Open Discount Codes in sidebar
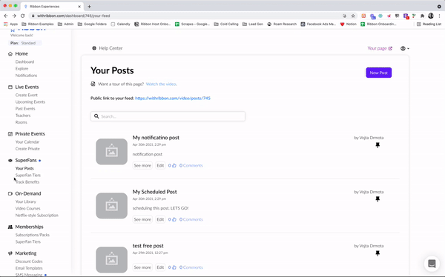Viewport: 445px width, 277px height. [x=29, y=261]
